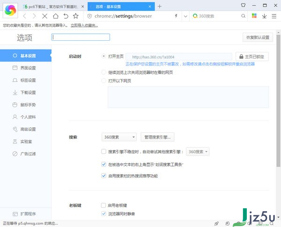Open 鼠标手势 in sidebar
Screen dimensions: 281x227
(x=26, y=105)
